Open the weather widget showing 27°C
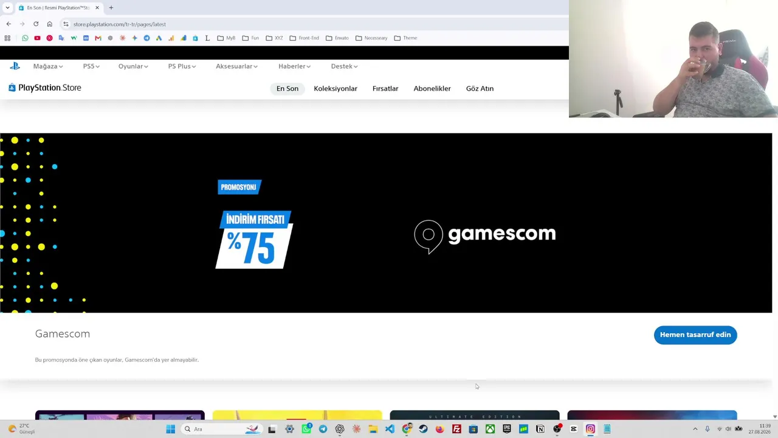This screenshot has height=438, width=778. coord(21,429)
